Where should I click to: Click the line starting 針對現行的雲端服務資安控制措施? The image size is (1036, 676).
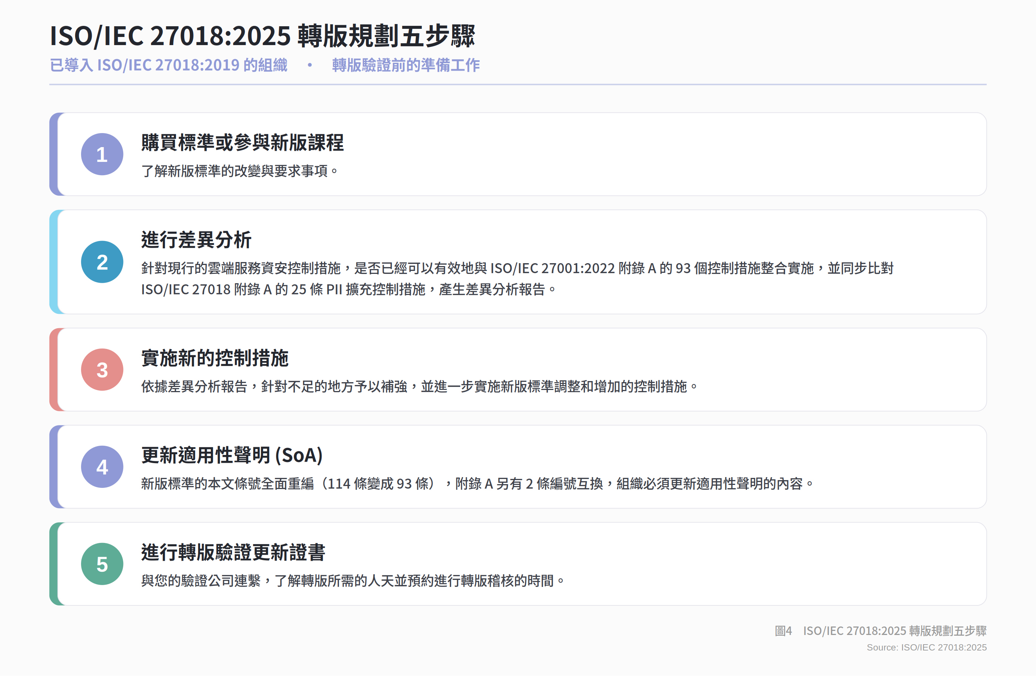pos(517,268)
